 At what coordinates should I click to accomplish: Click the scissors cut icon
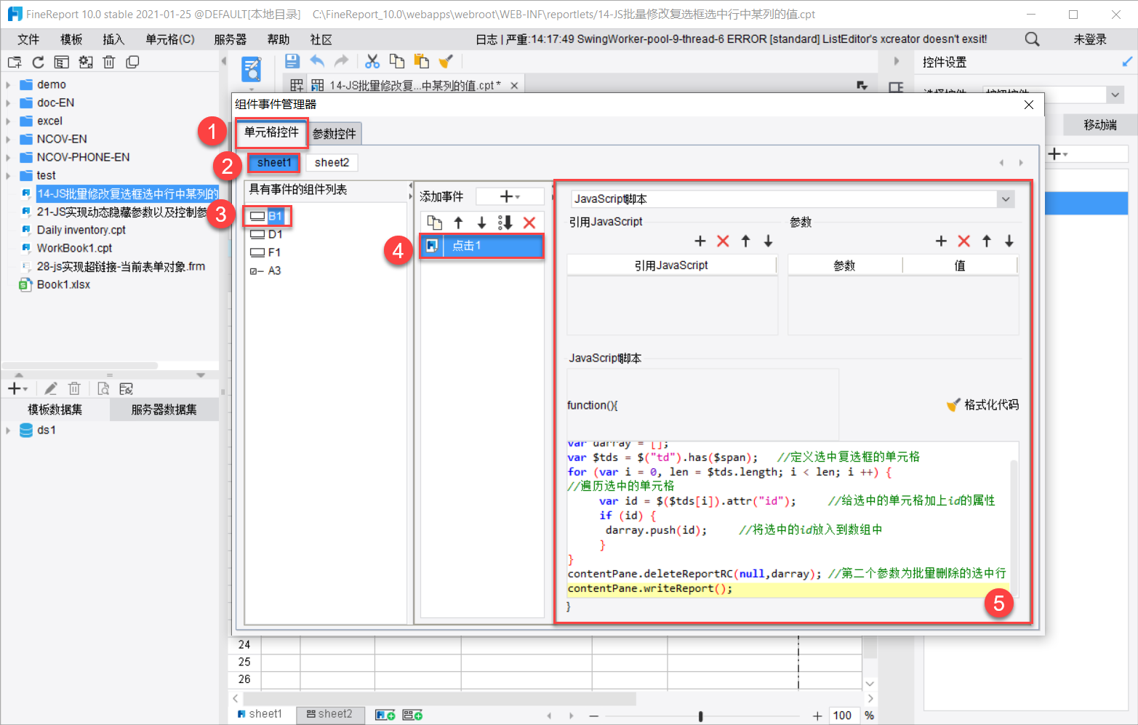tap(372, 62)
